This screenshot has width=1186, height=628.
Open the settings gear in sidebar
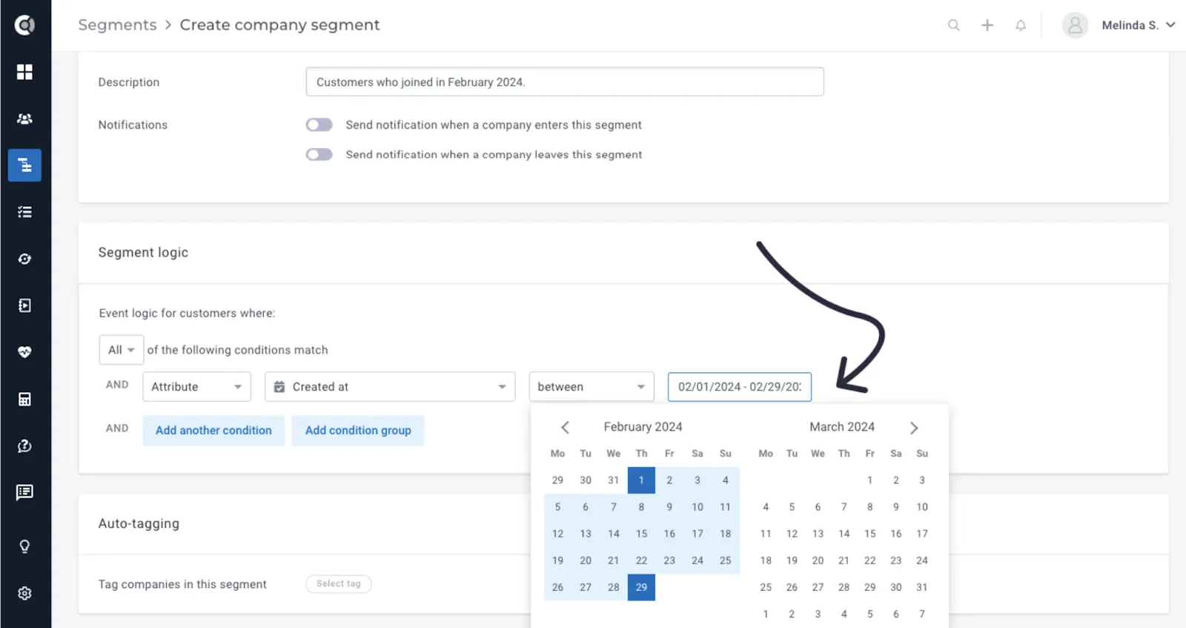[24, 593]
